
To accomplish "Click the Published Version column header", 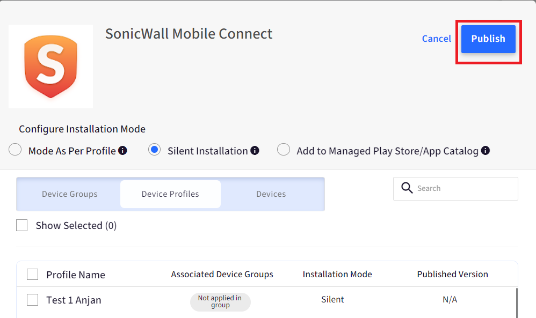I will [x=453, y=275].
